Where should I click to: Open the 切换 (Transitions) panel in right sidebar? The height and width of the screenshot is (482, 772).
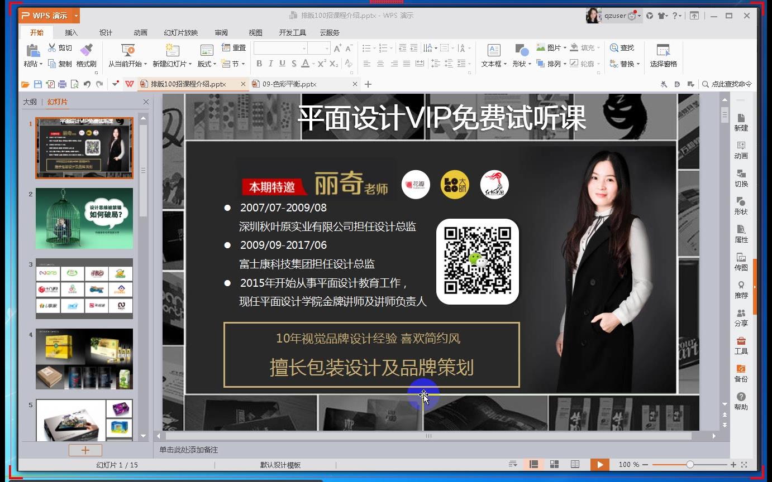pyautogui.click(x=741, y=179)
